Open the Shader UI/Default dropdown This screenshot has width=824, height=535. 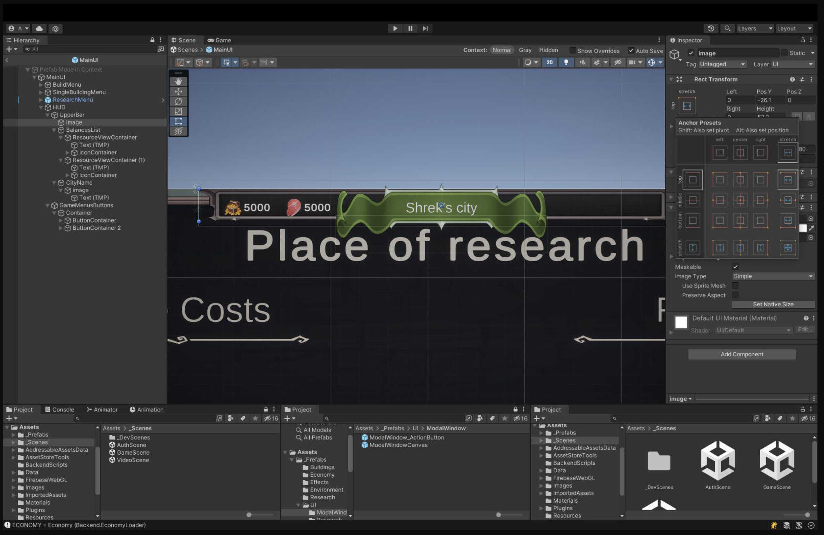point(753,330)
